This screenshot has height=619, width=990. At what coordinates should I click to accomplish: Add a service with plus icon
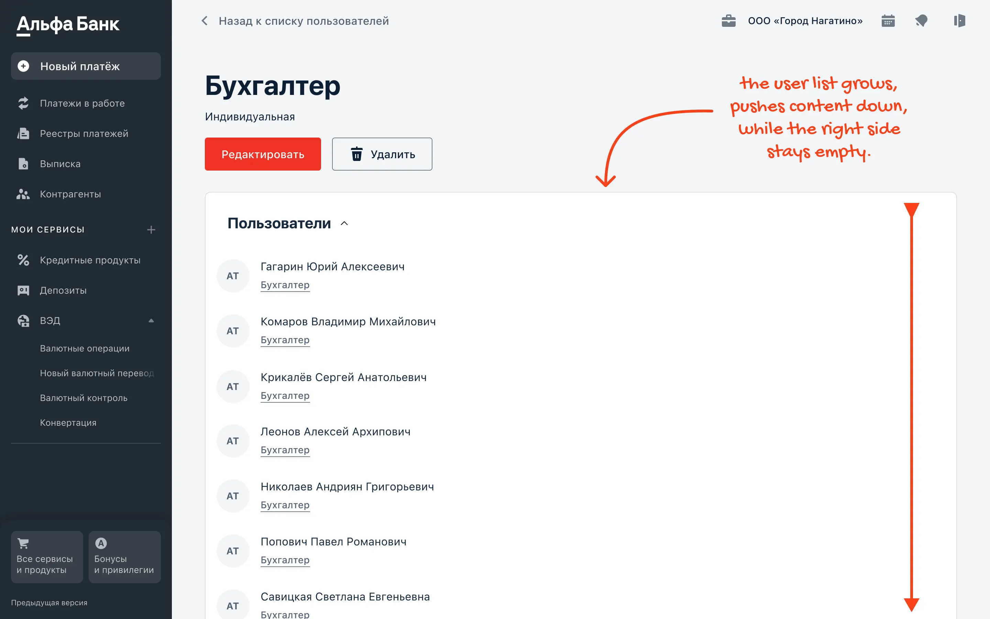pos(151,230)
